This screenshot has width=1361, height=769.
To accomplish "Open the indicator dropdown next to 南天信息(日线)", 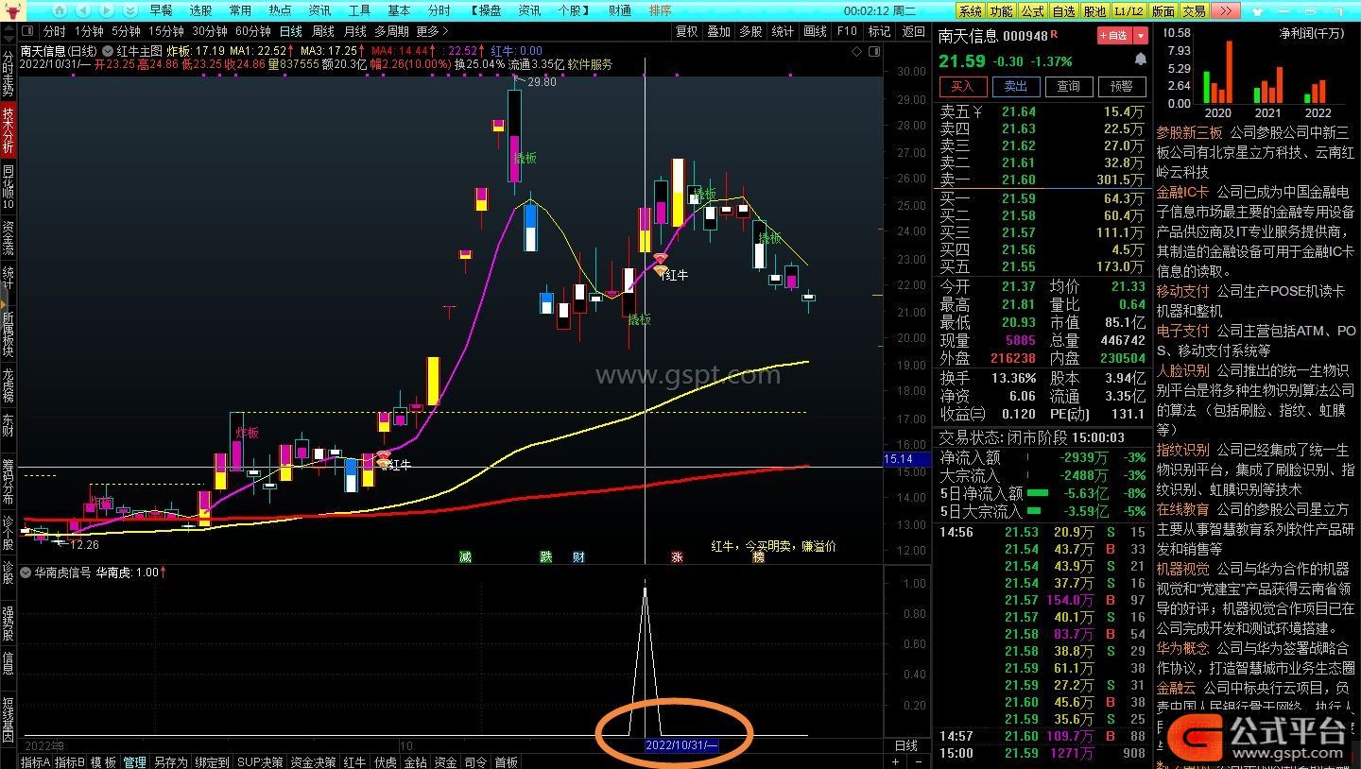I will click(106, 51).
